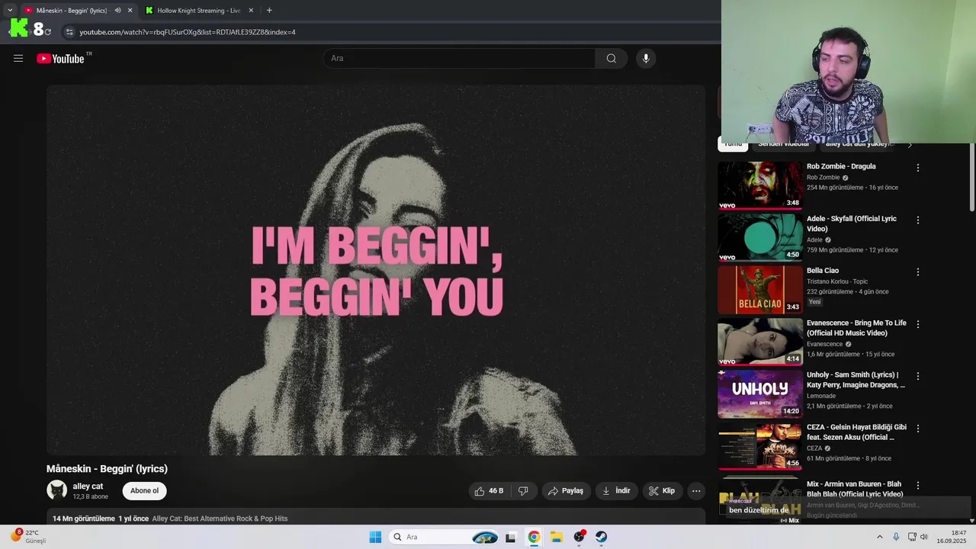
Task: Open File Explorer from the taskbar
Action: pyautogui.click(x=556, y=537)
